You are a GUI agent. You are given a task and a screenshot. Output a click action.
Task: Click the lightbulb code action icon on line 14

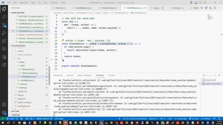pyautogui.click(x=63, y=41)
